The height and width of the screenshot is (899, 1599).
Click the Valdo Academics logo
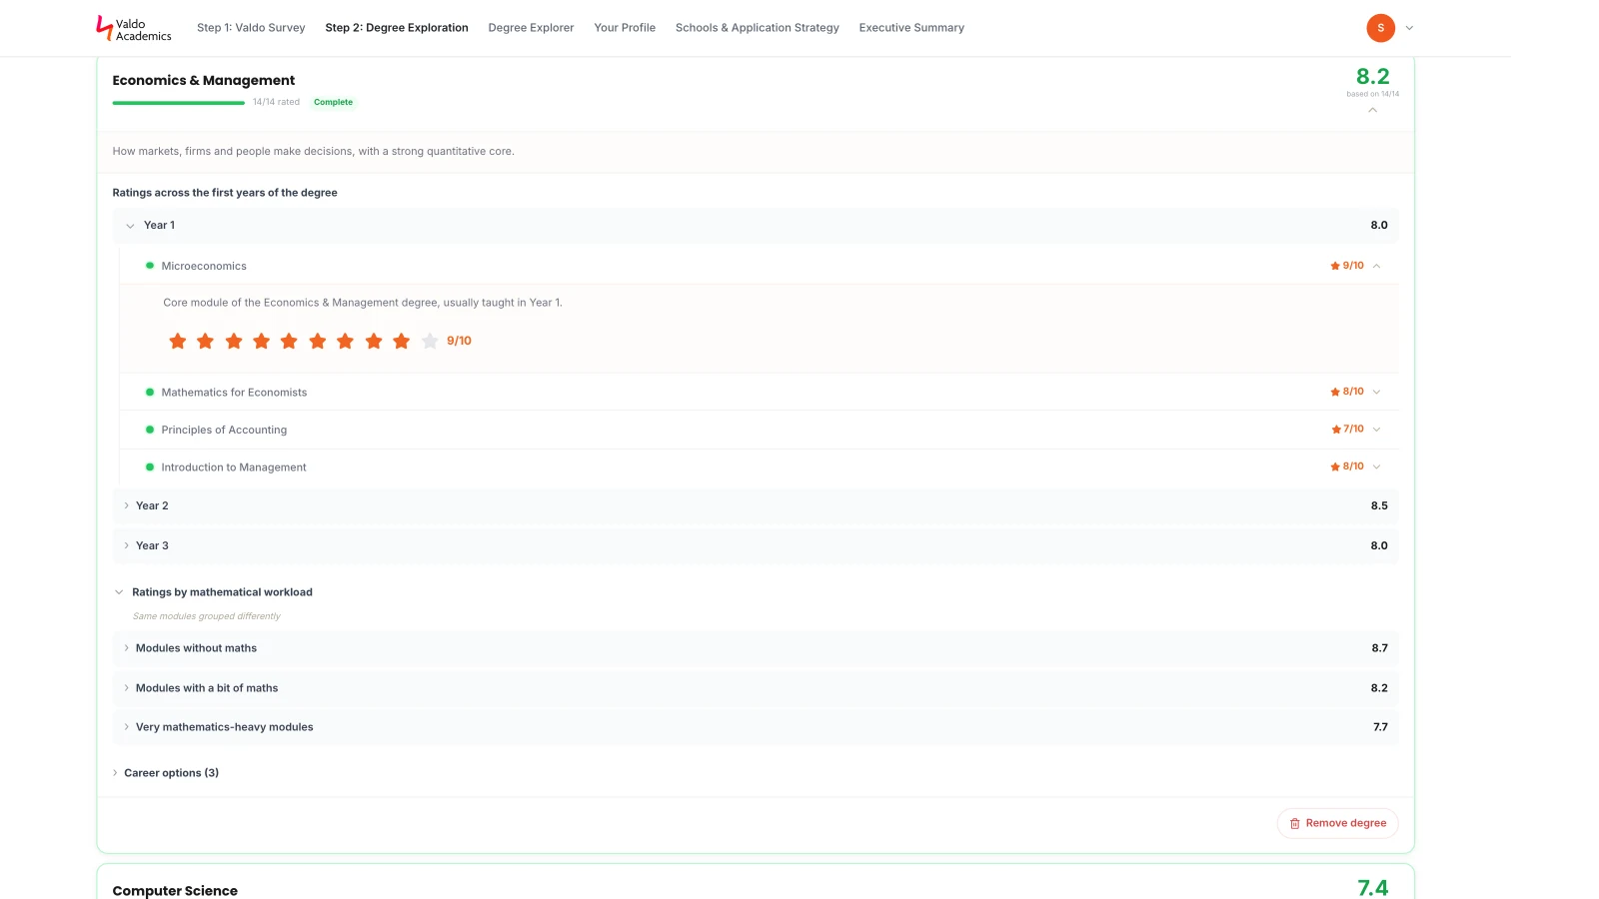133,28
